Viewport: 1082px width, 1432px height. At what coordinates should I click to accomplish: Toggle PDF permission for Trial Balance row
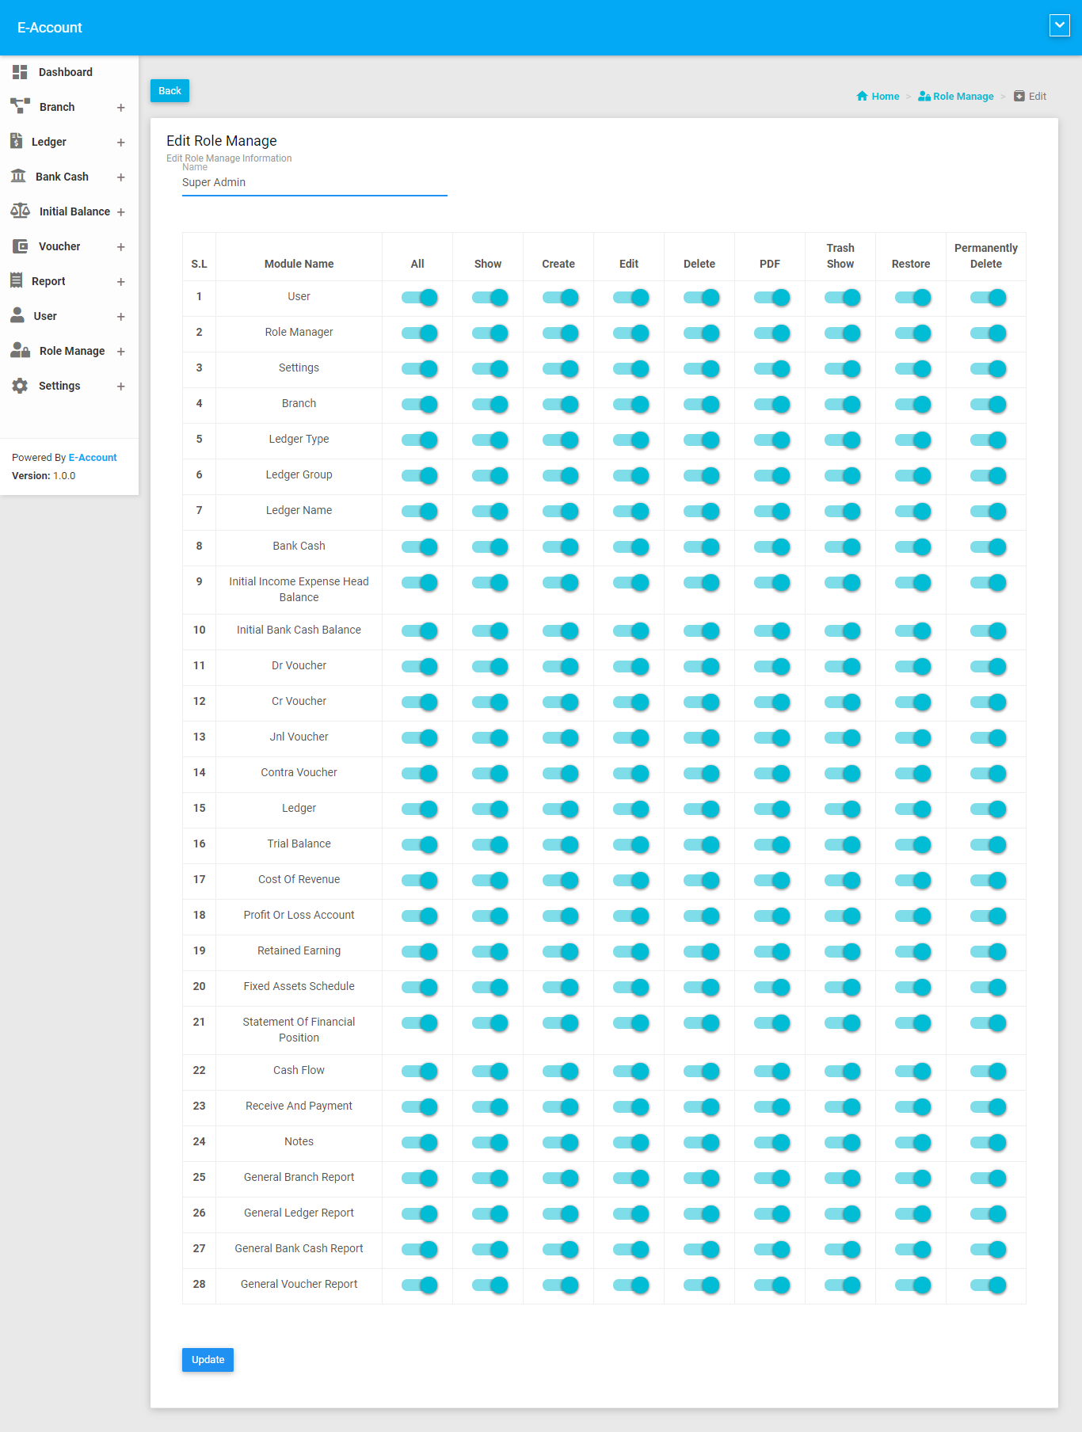[x=771, y=844]
